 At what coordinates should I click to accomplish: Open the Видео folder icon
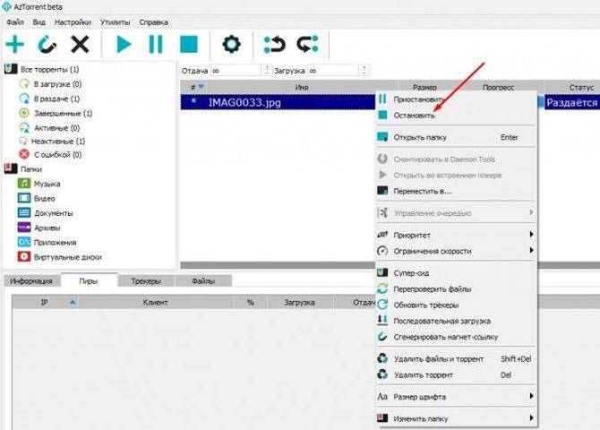coord(24,198)
